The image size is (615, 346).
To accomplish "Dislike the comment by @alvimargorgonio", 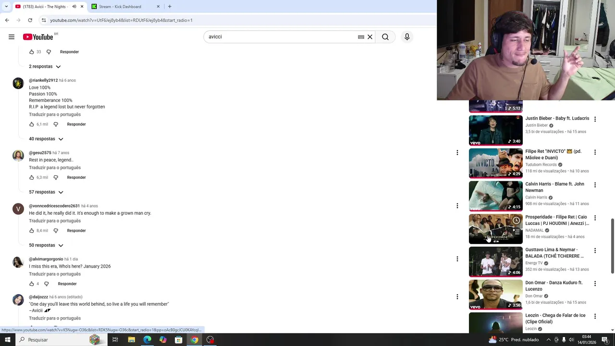I will pos(47,284).
